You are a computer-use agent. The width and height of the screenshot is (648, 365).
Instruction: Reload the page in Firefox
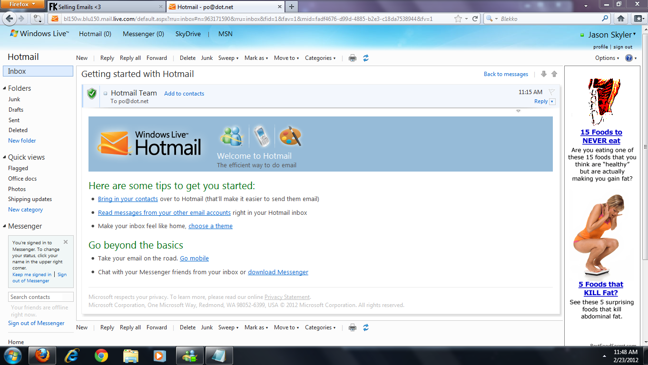474,19
